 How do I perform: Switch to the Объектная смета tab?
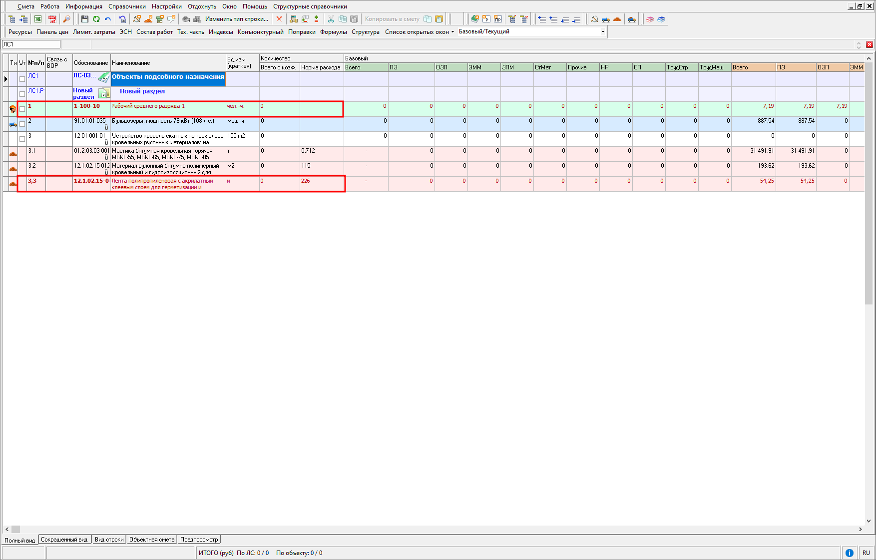click(x=152, y=540)
